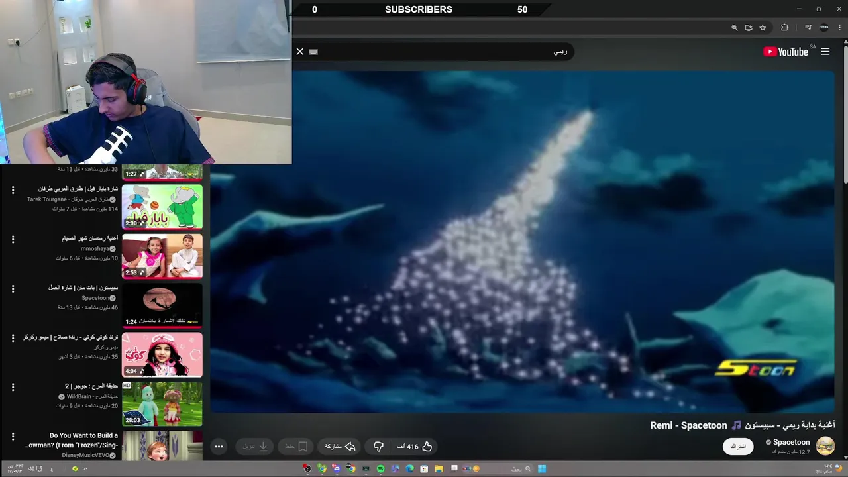Screen dimensions: 848x477
Task: Open Discord from the taskbar
Action: coord(337,469)
